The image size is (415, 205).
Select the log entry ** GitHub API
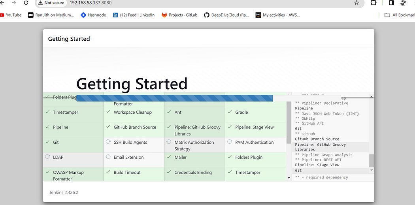click(x=309, y=123)
